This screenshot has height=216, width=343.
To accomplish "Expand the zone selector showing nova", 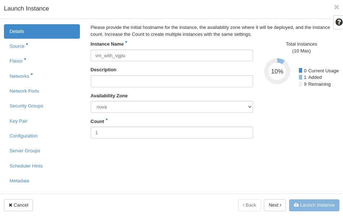I will [x=172, y=107].
